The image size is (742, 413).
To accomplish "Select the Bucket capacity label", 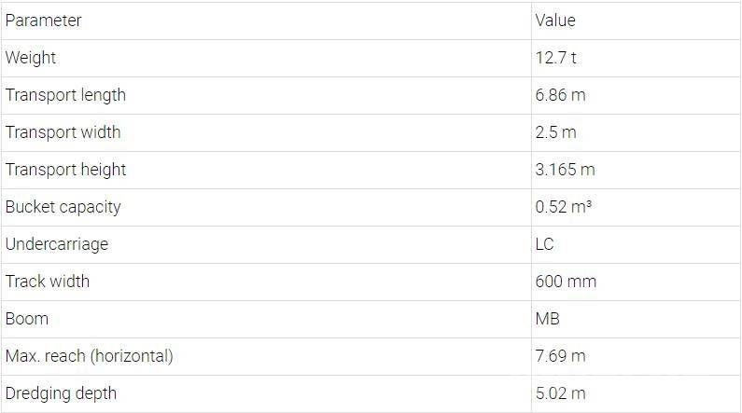I will (63, 207).
